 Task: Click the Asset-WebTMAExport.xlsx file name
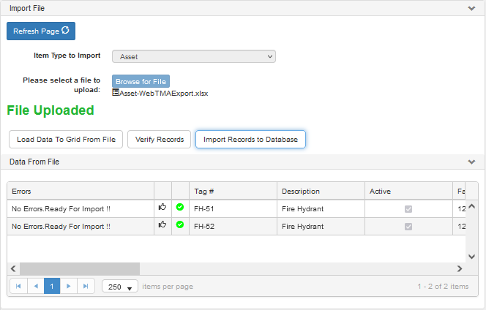[x=164, y=93]
